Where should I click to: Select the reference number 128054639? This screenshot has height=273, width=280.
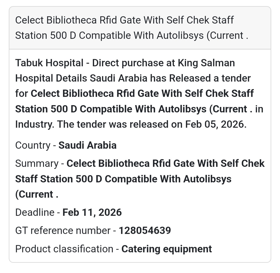145,231
